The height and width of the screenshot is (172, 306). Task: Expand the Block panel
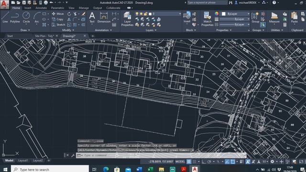[191, 30]
